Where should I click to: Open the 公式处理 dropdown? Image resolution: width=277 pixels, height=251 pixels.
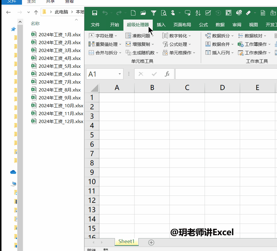pos(177,44)
